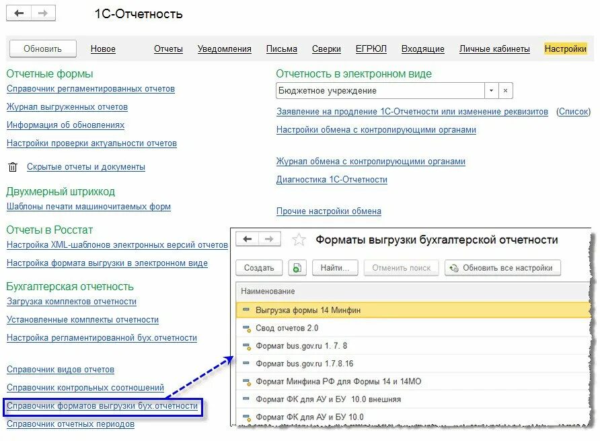Open Заявление на продление 1С-Отчетности link
This screenshot has height=441, width=600.
click(412, 112)
